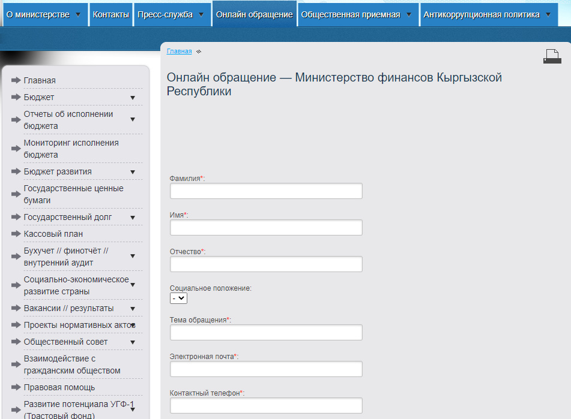Expand the Государственный долг sidebar entry

133,217
